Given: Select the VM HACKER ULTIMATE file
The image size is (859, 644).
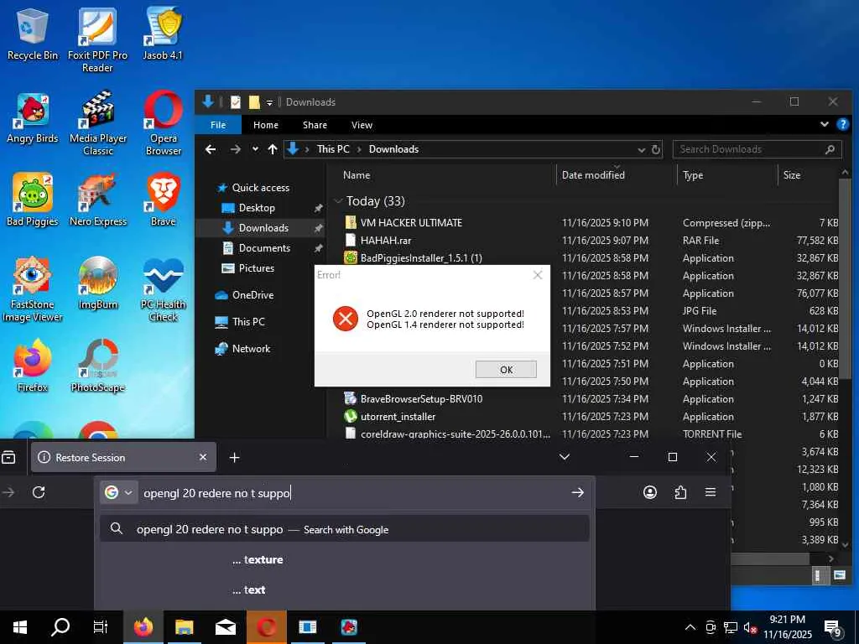Looking at the screenshot, I should click(x=411, y=223).
